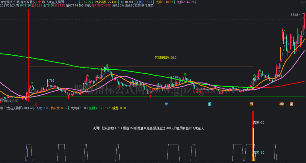The width and height of the screenshot is (306, 163).
Task: Click the 流通8032万 float shares label
Action: [132, 6]
